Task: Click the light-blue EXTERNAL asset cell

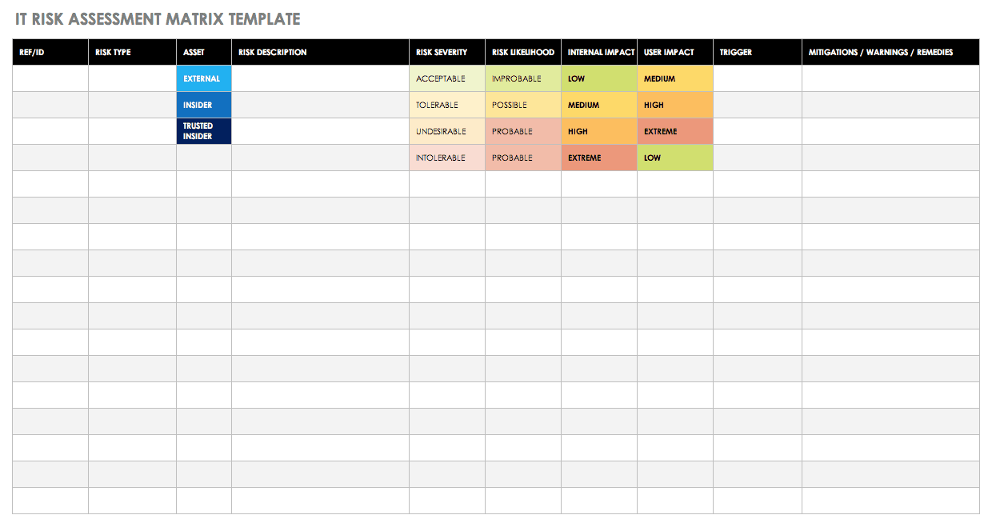Action: 204,78
